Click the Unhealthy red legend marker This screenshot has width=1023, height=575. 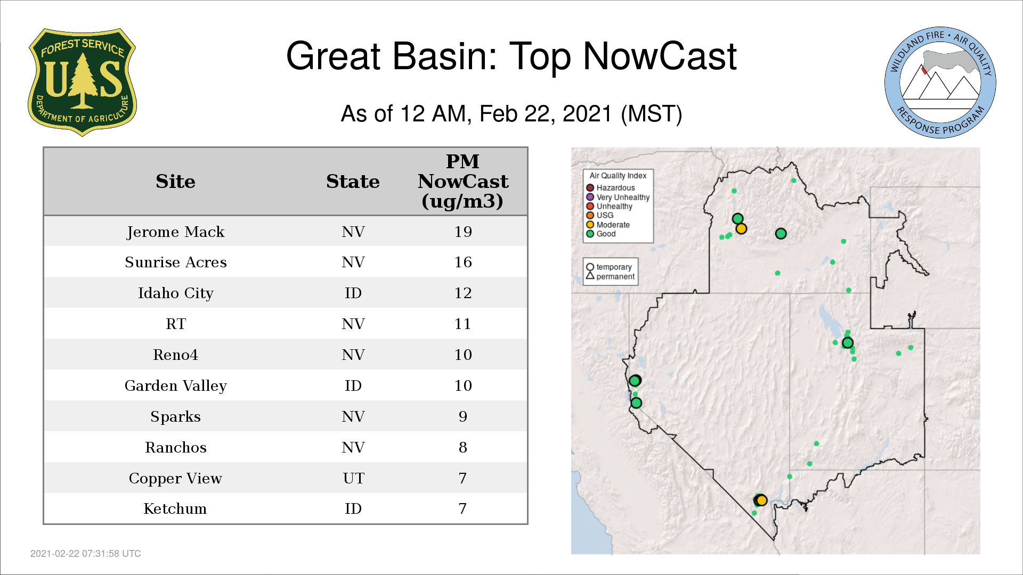pos(590,206)
